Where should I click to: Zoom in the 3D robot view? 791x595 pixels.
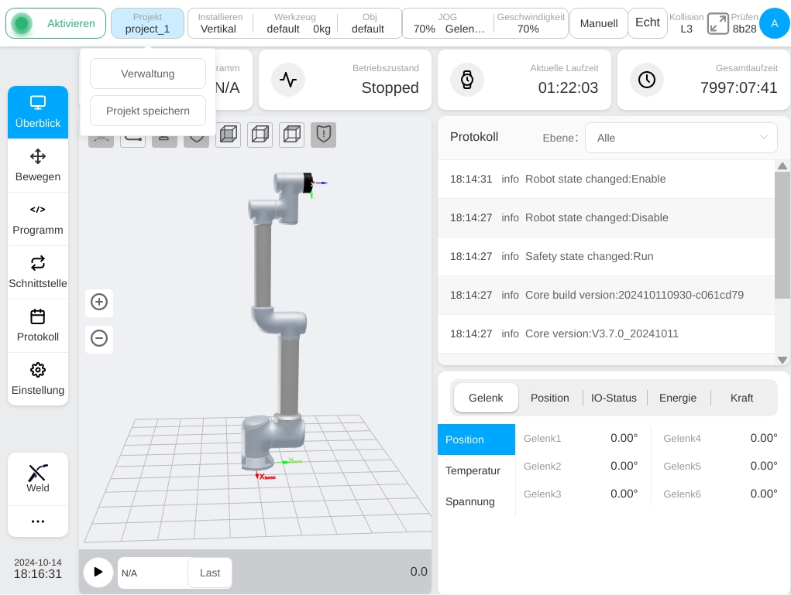99,302
